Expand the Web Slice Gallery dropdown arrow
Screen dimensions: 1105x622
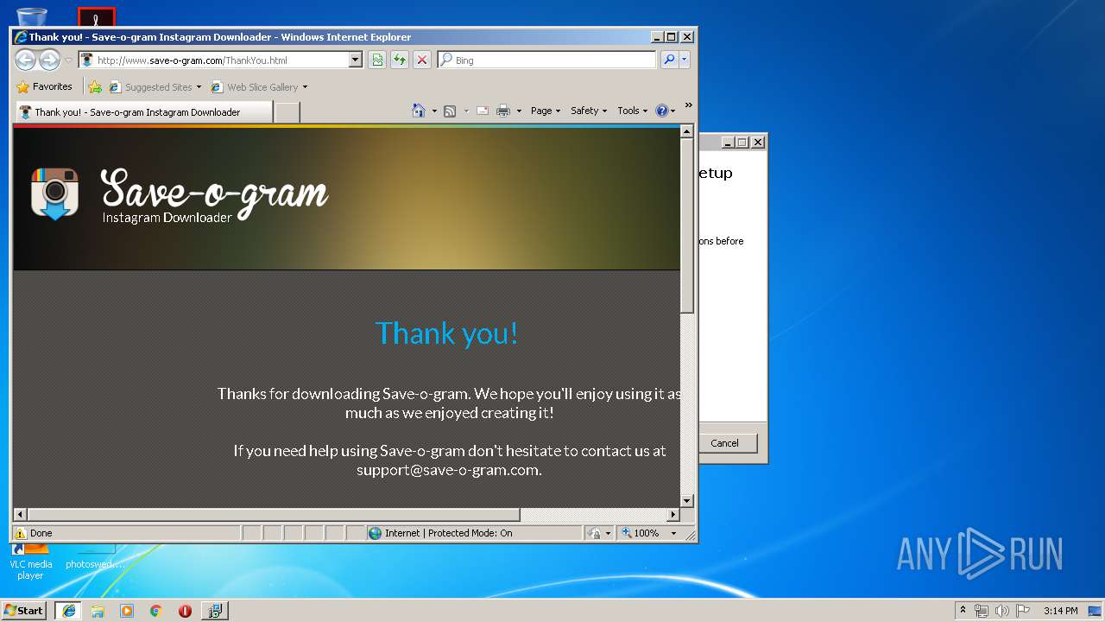click(x=305, y=87)
